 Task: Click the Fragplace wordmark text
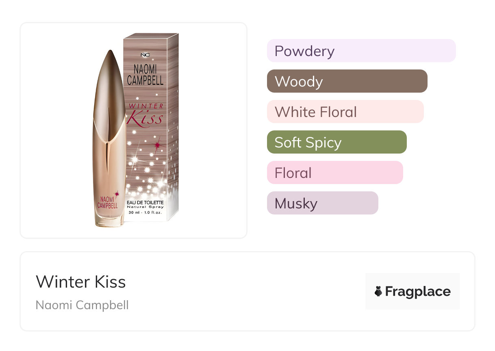pos(417,292)
